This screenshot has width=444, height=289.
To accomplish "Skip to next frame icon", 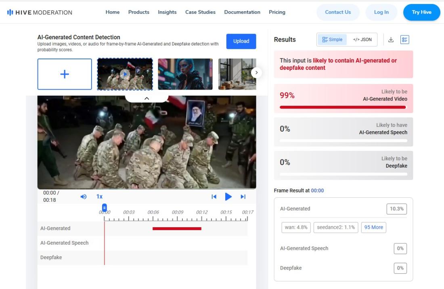I will pyautogui.click(x=243, y=197).
